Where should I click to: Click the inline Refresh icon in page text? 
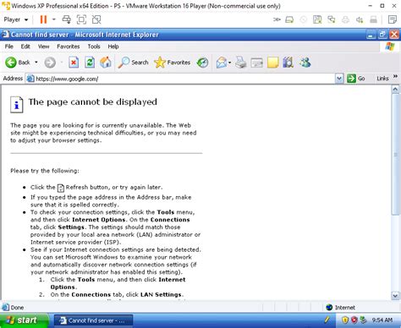point(61,188)
